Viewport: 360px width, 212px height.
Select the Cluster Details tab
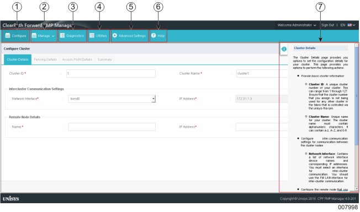click(x=18, y=59)
